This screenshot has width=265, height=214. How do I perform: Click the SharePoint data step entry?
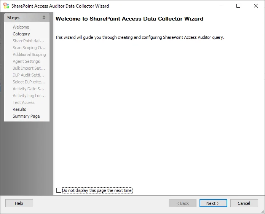point(29,41)
